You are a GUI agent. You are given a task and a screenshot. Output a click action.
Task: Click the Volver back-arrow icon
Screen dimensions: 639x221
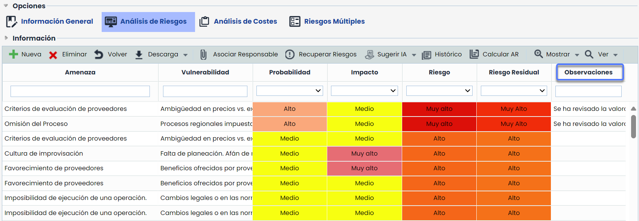click(99, 54)
